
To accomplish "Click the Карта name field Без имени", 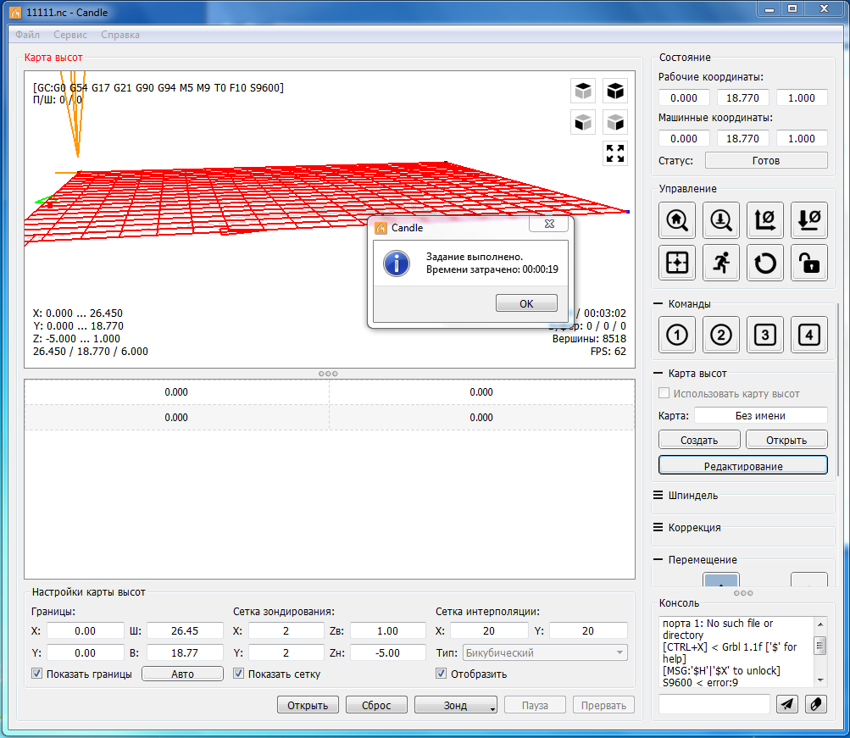I will click(760, 415).
